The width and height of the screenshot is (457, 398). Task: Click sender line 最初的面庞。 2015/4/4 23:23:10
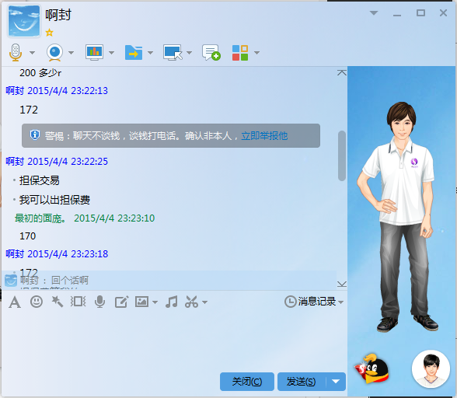point(85,218)
